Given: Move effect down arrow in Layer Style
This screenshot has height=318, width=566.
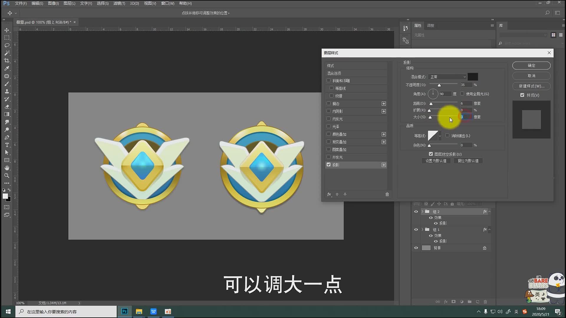Looking at the screenshot, I should tap(345, 194).
